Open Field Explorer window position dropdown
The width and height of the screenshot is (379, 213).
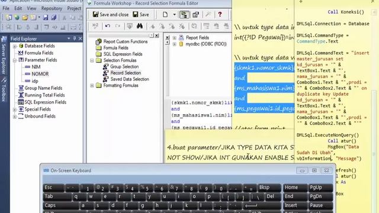point(69,38)
